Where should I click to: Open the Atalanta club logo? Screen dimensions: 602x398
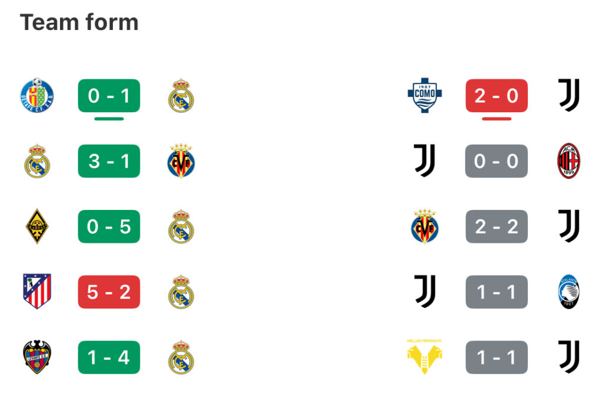point(568,292)
